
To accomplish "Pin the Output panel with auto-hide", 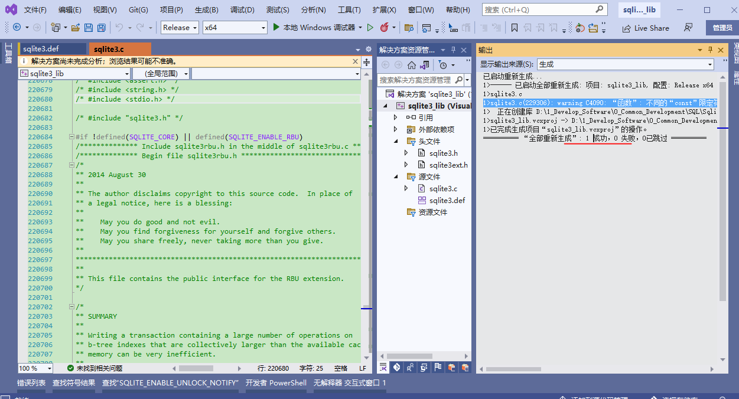I will click(x=710, y=50).
